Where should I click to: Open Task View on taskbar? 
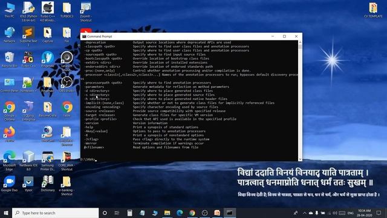(x=117, y=213)
